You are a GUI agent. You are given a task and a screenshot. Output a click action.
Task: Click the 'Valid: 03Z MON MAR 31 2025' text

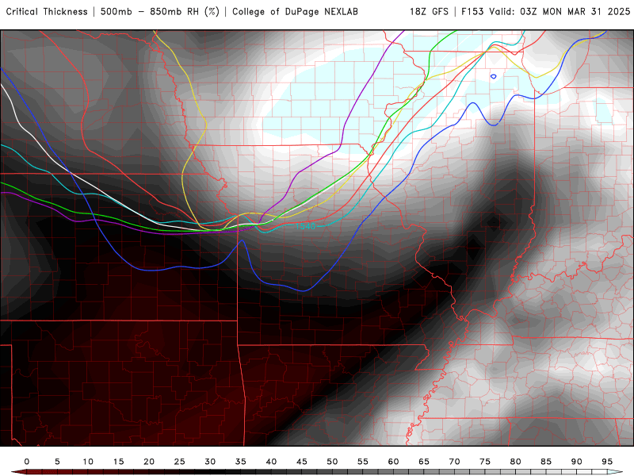pyautogui.click(x=560, y=12)
